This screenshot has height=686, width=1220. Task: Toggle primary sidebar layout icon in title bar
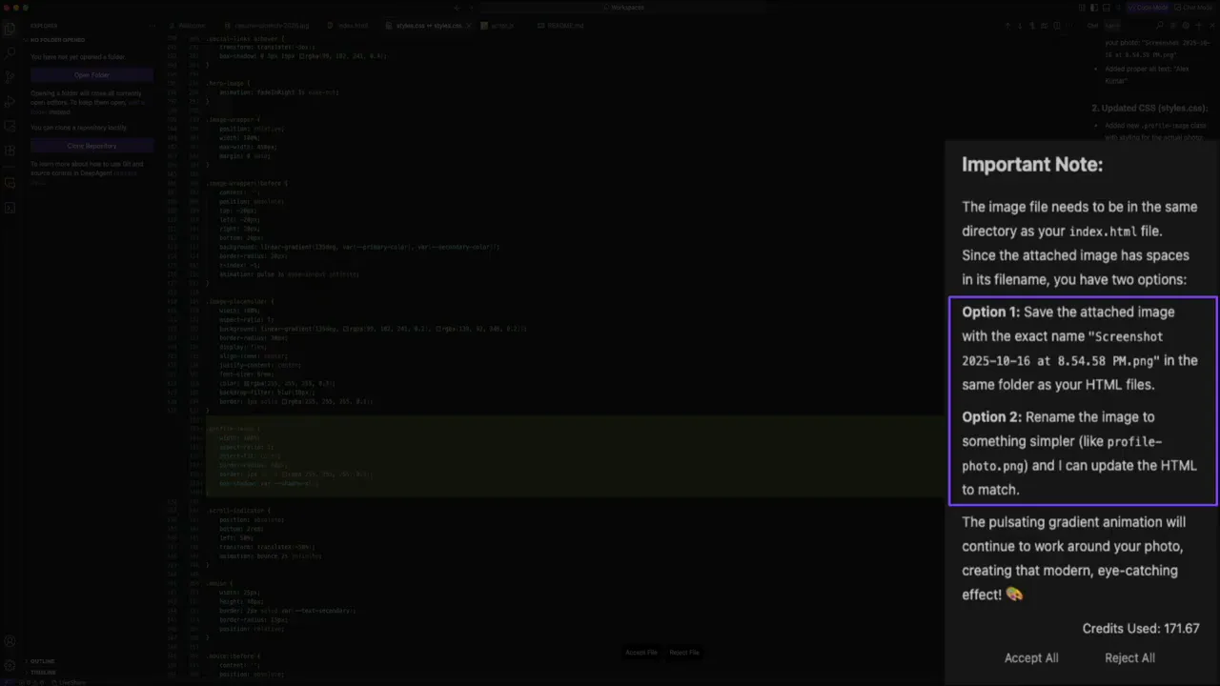(1094, 8)
